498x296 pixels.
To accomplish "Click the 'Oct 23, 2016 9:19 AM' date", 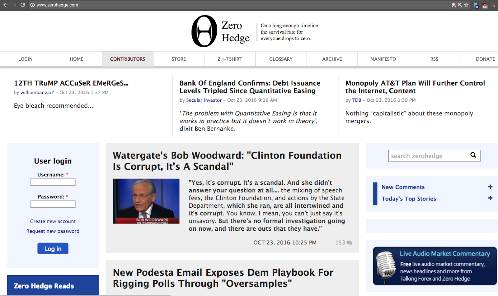I will point(252,100).
